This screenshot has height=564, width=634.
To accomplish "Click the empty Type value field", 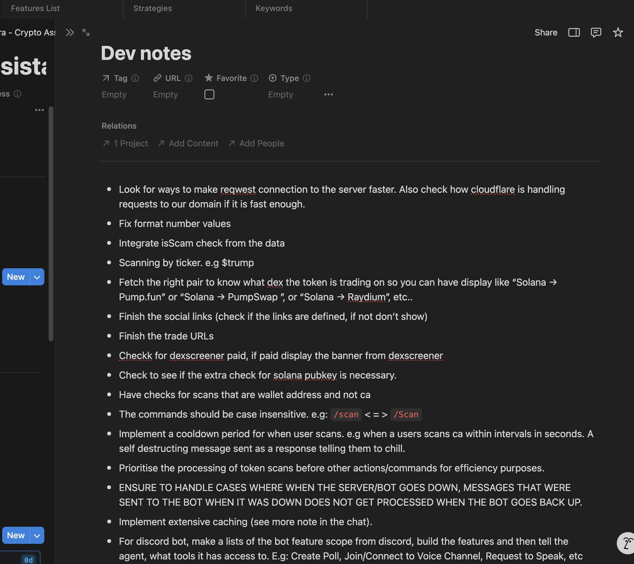I will tap(281, 95).
